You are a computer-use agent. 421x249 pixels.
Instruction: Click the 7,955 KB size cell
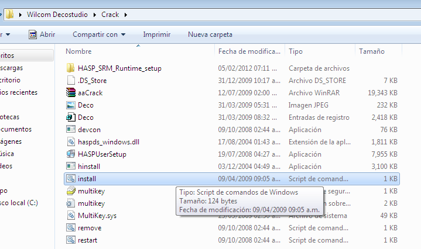pos(385,154)
